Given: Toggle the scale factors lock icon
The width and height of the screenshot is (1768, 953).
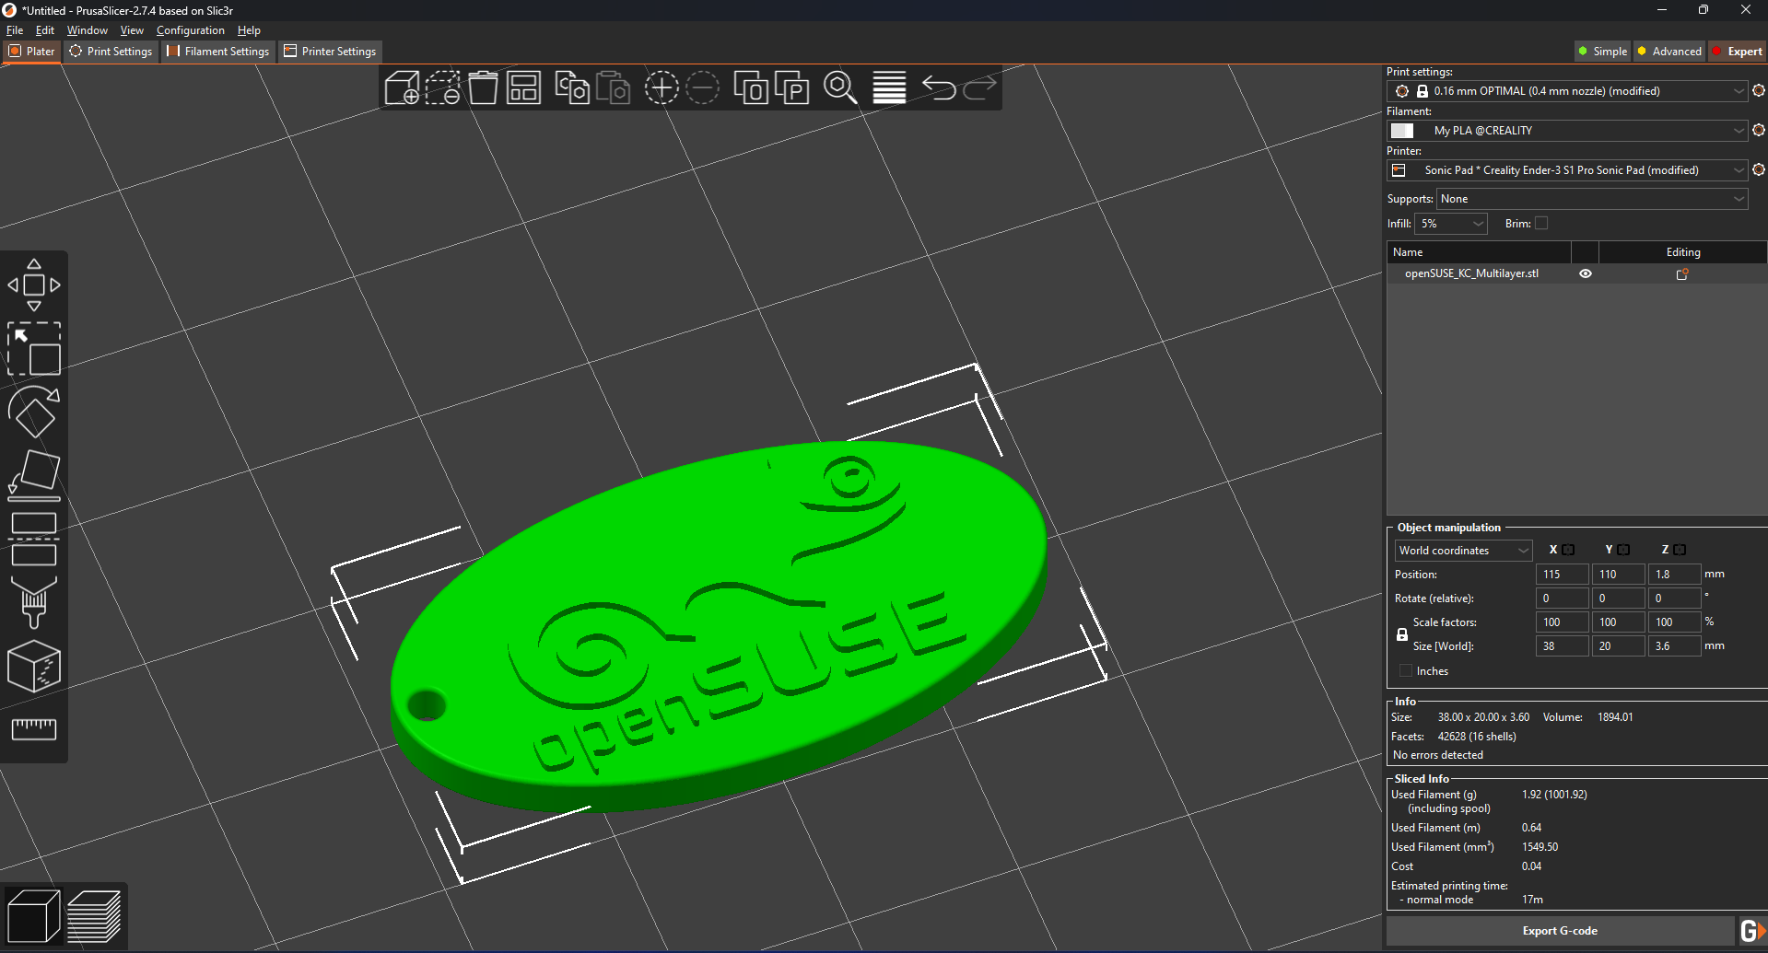Looking at the screenshot, I should click(1402, 634).
